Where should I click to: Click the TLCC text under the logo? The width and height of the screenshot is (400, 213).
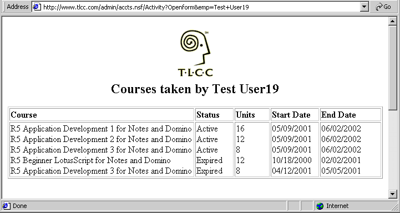coord(195,73)
